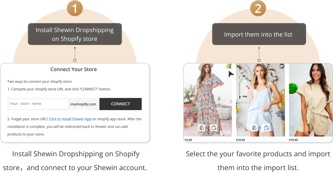
Task: Open the Click to Install Shewin App link
Action: coord(70,119)
